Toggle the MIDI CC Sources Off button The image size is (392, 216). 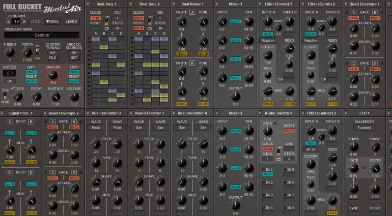pos(74,53)
